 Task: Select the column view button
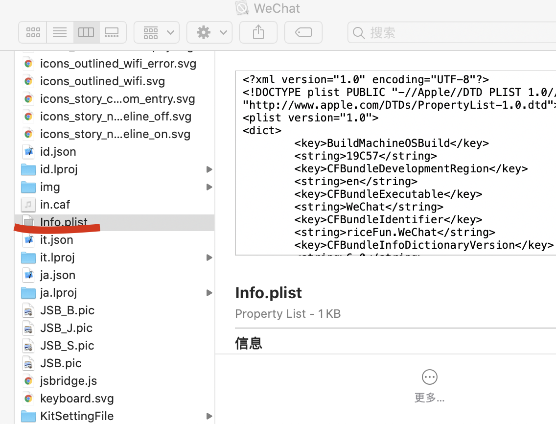86,32
